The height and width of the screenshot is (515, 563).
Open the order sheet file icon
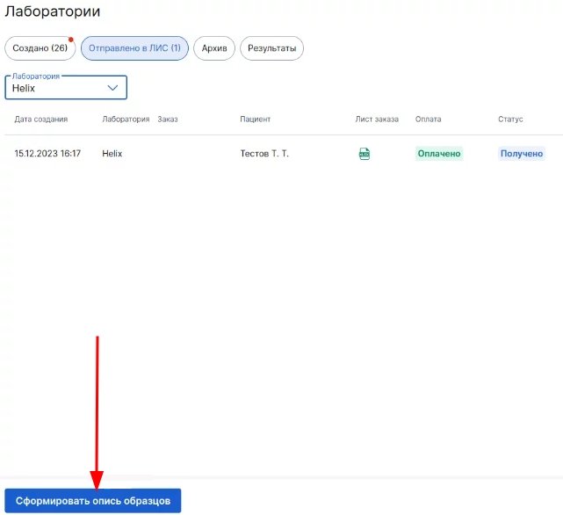pos(365,154)
